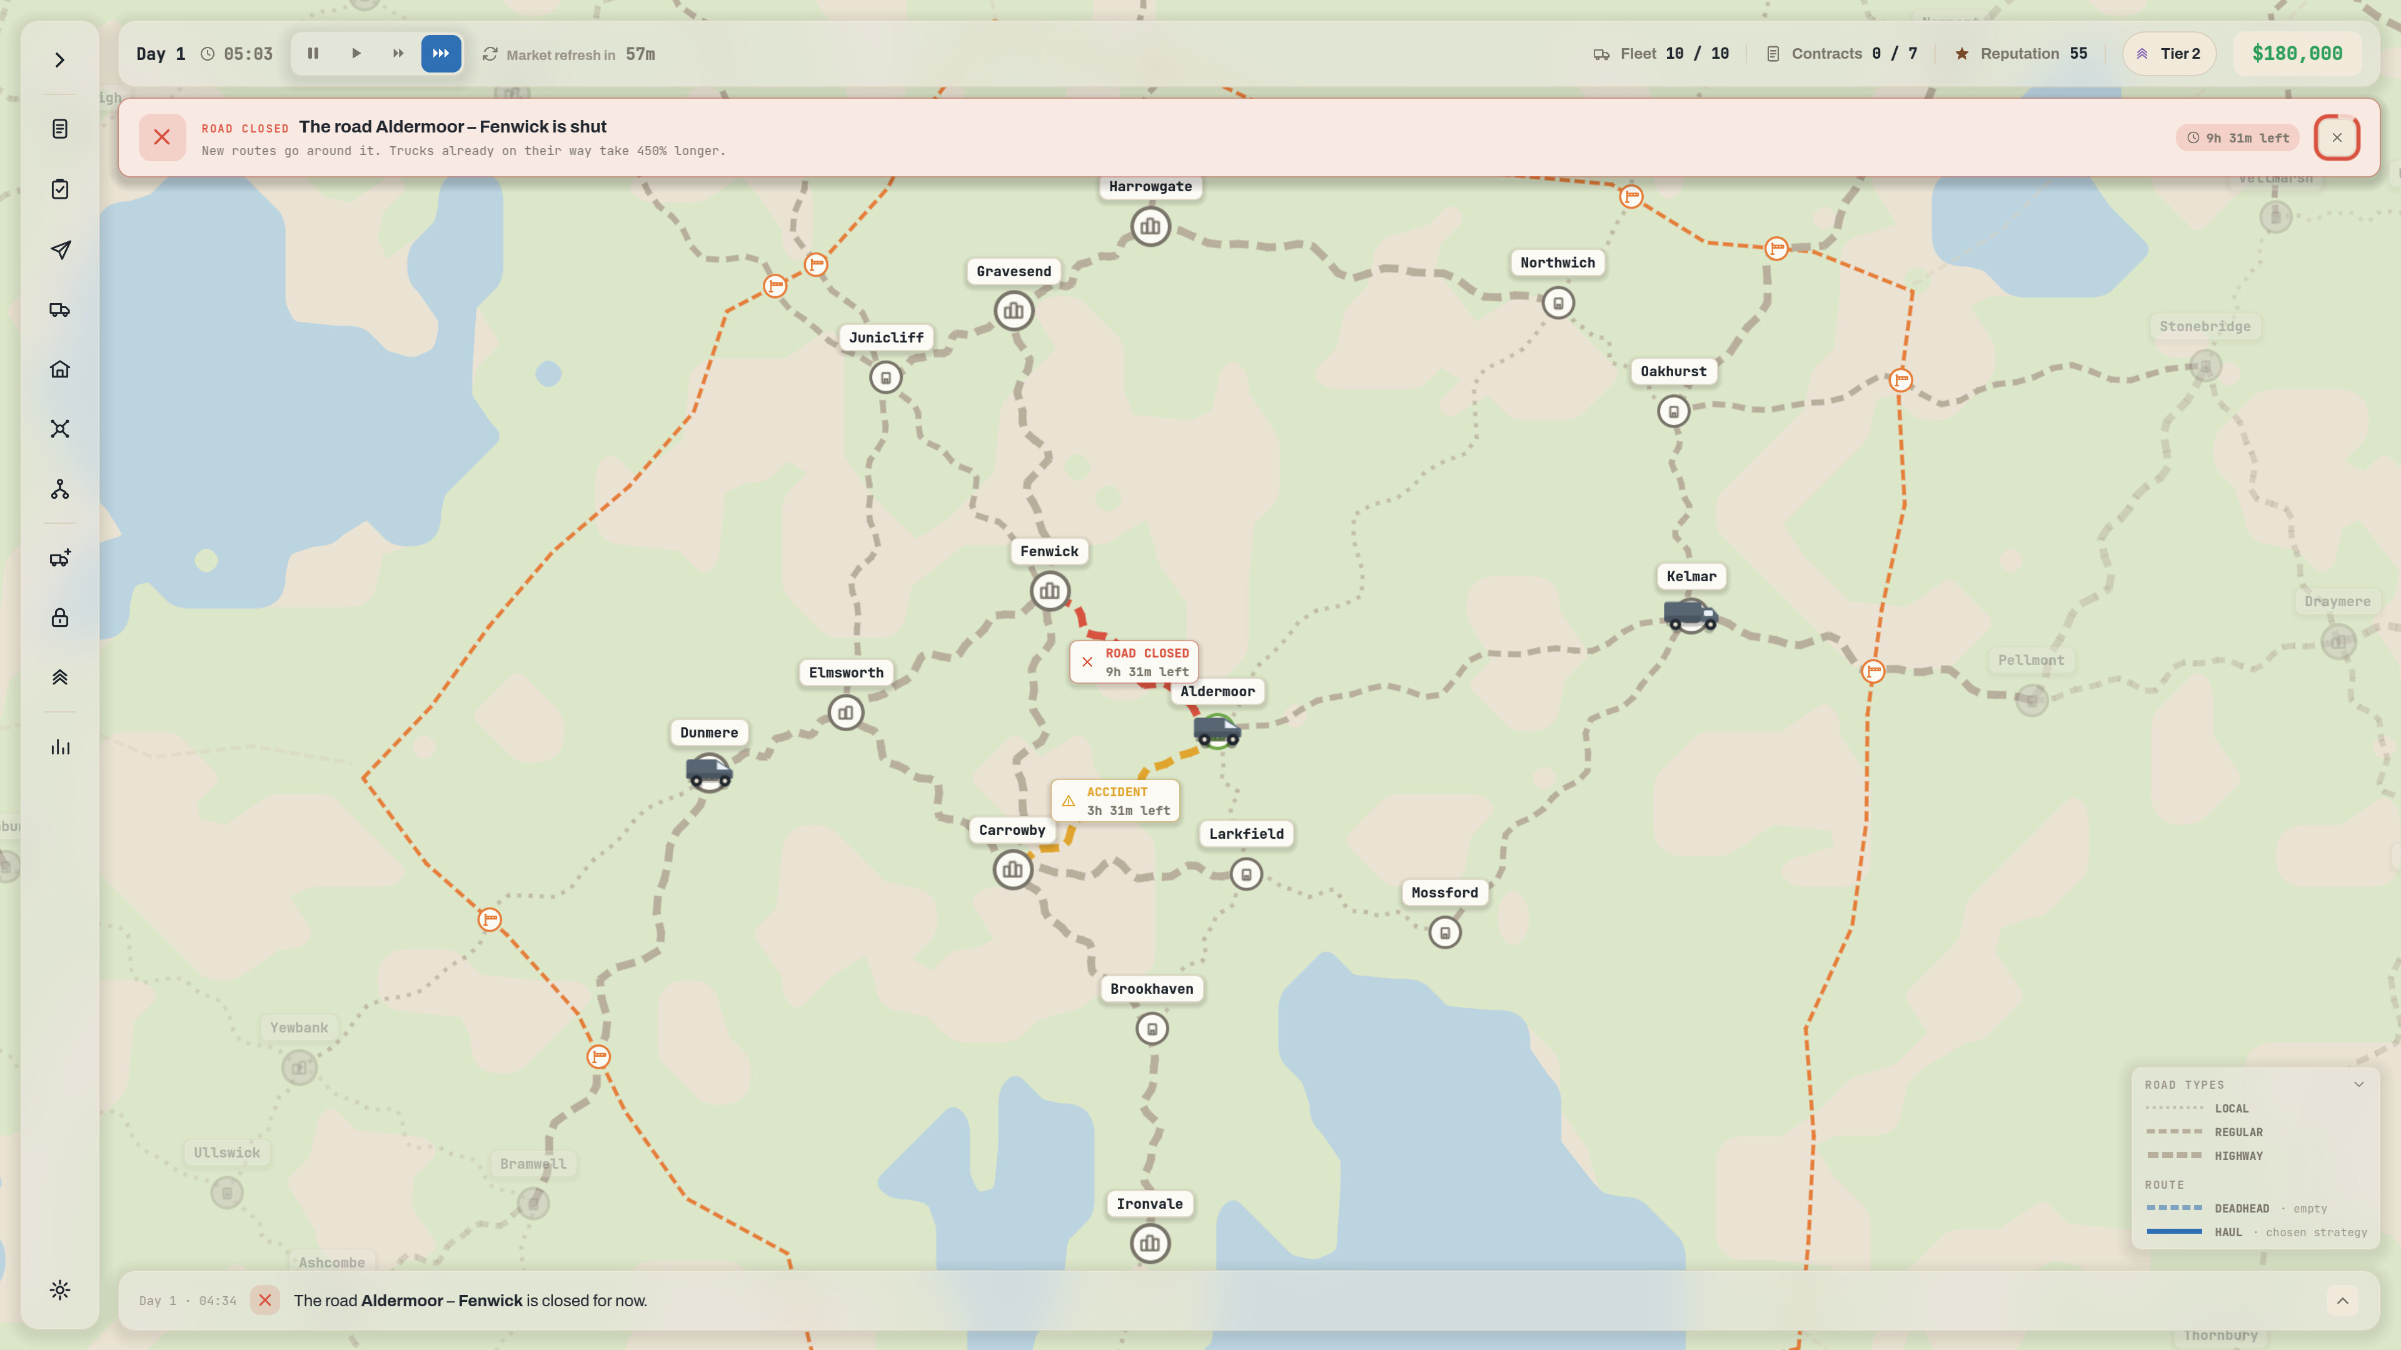The image size is (2401, 1350).
Task: Open the Tier 2 badge
Action: click(x=2169, y=54)
